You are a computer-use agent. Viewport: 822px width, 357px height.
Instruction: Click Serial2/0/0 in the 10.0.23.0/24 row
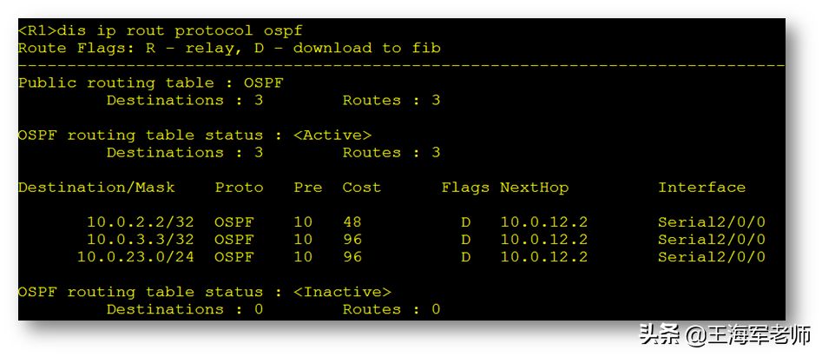712,257
